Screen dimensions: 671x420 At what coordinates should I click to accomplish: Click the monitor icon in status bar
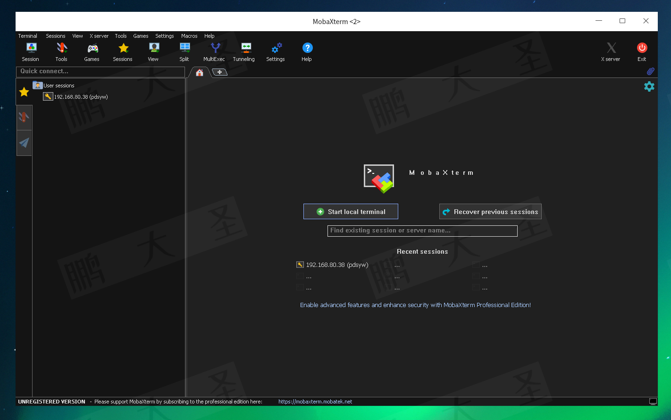(x=653, y=402)
